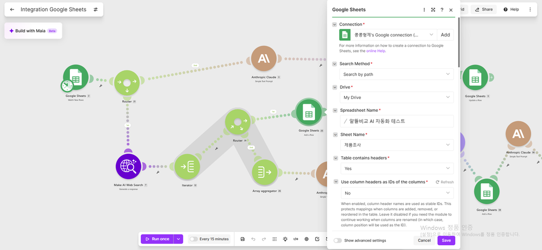
Task: Click the Spreadsheet Name path input field
Action: [x=397, y=121]
